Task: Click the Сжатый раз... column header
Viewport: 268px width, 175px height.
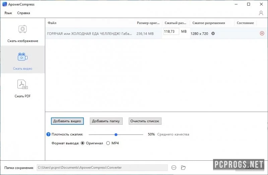Action: (x=175, y=23)
